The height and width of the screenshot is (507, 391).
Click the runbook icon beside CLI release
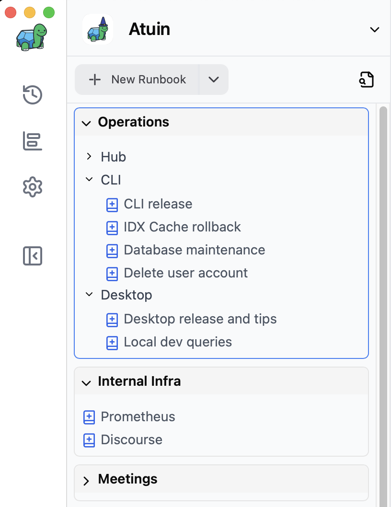[x=112, y=205]
